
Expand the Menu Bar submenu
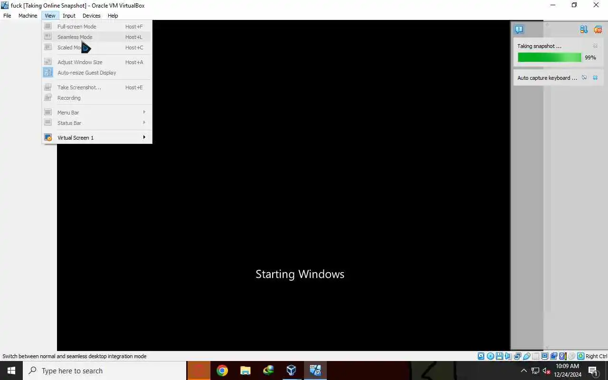(97, 113)
